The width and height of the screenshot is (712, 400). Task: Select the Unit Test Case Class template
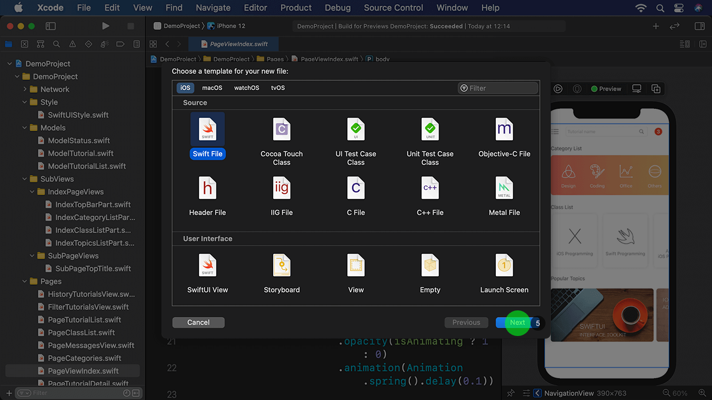pyautogui.click(x=430, y=141)
